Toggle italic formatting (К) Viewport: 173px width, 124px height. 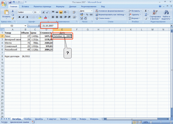click(x=23, y=17)
